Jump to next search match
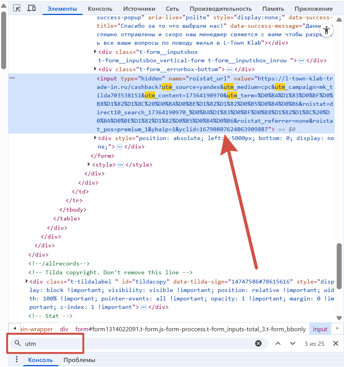The image size is (344, 367). [292, 344]
